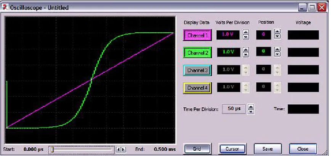
Task: Toggle the Grid button
Action: click(x=197, y=149)
